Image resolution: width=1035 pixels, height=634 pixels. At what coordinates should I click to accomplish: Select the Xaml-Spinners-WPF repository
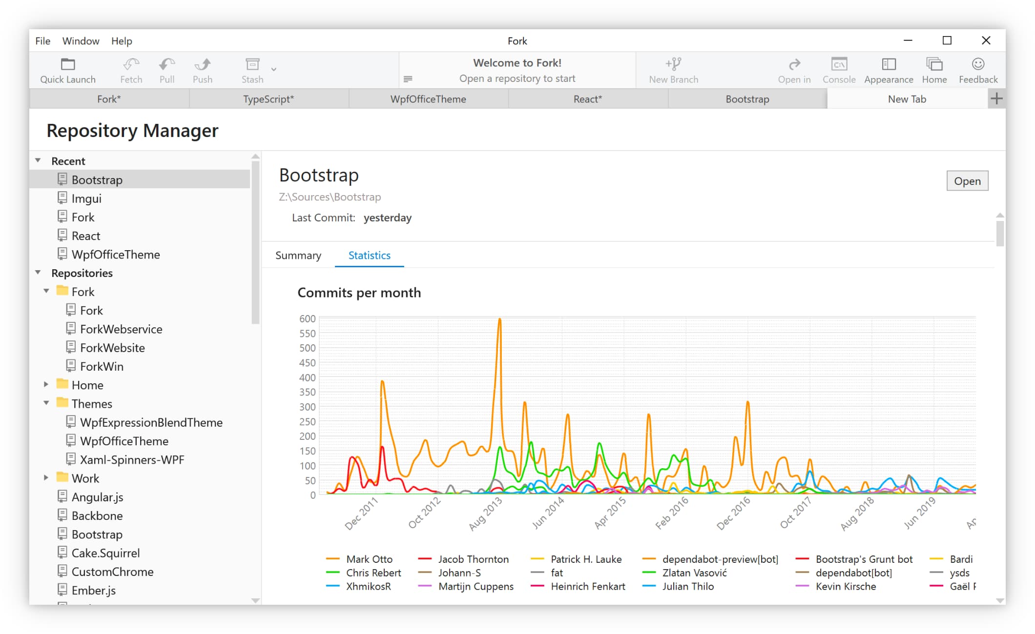[x=140, y=459]
